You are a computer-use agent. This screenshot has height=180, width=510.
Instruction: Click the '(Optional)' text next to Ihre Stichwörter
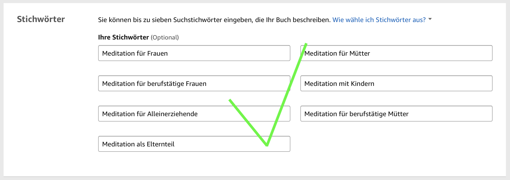tap(165, 37)
